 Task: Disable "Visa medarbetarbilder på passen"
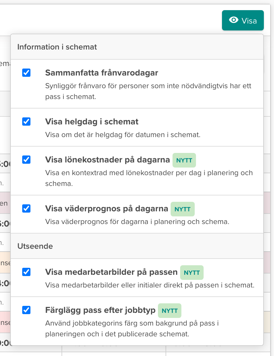click(x=26, y=272)
